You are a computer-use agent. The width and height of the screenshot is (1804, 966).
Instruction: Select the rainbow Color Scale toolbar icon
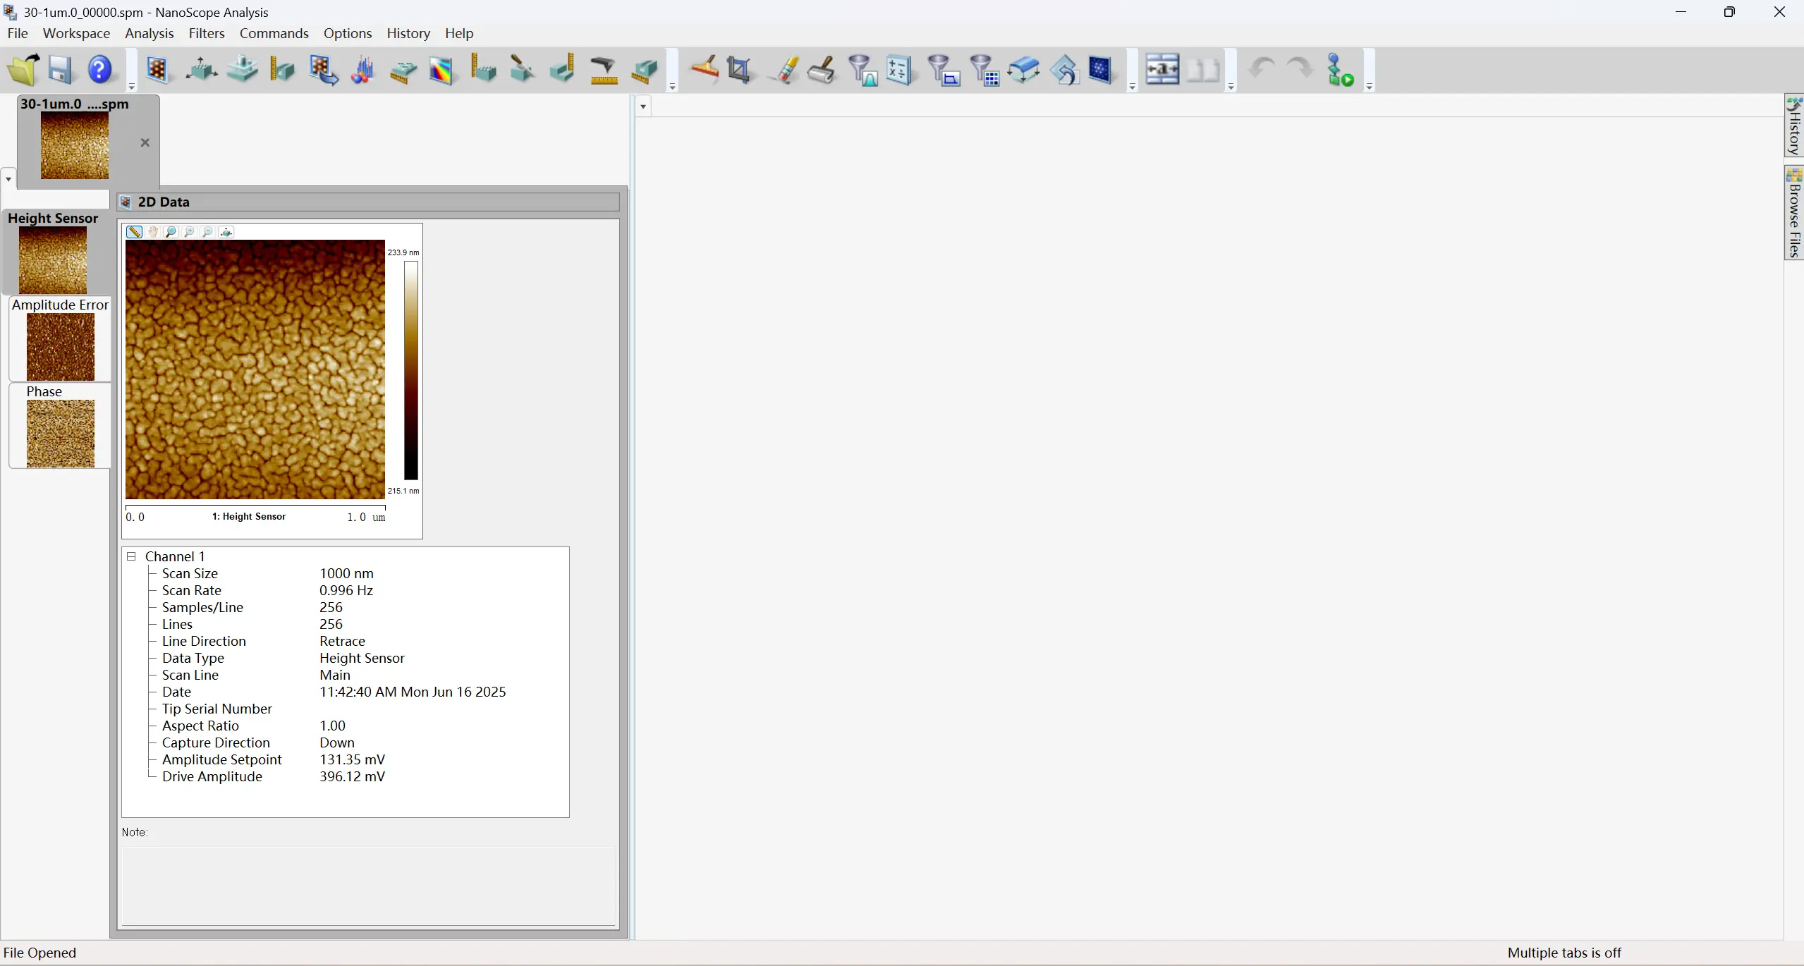tap(441, 70)
